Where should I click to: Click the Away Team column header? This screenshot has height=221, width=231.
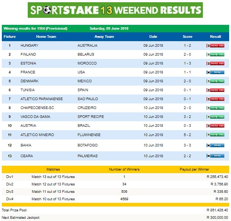(104, 37)
